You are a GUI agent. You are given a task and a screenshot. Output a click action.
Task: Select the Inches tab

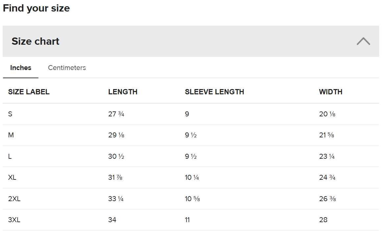coord(21,68)
